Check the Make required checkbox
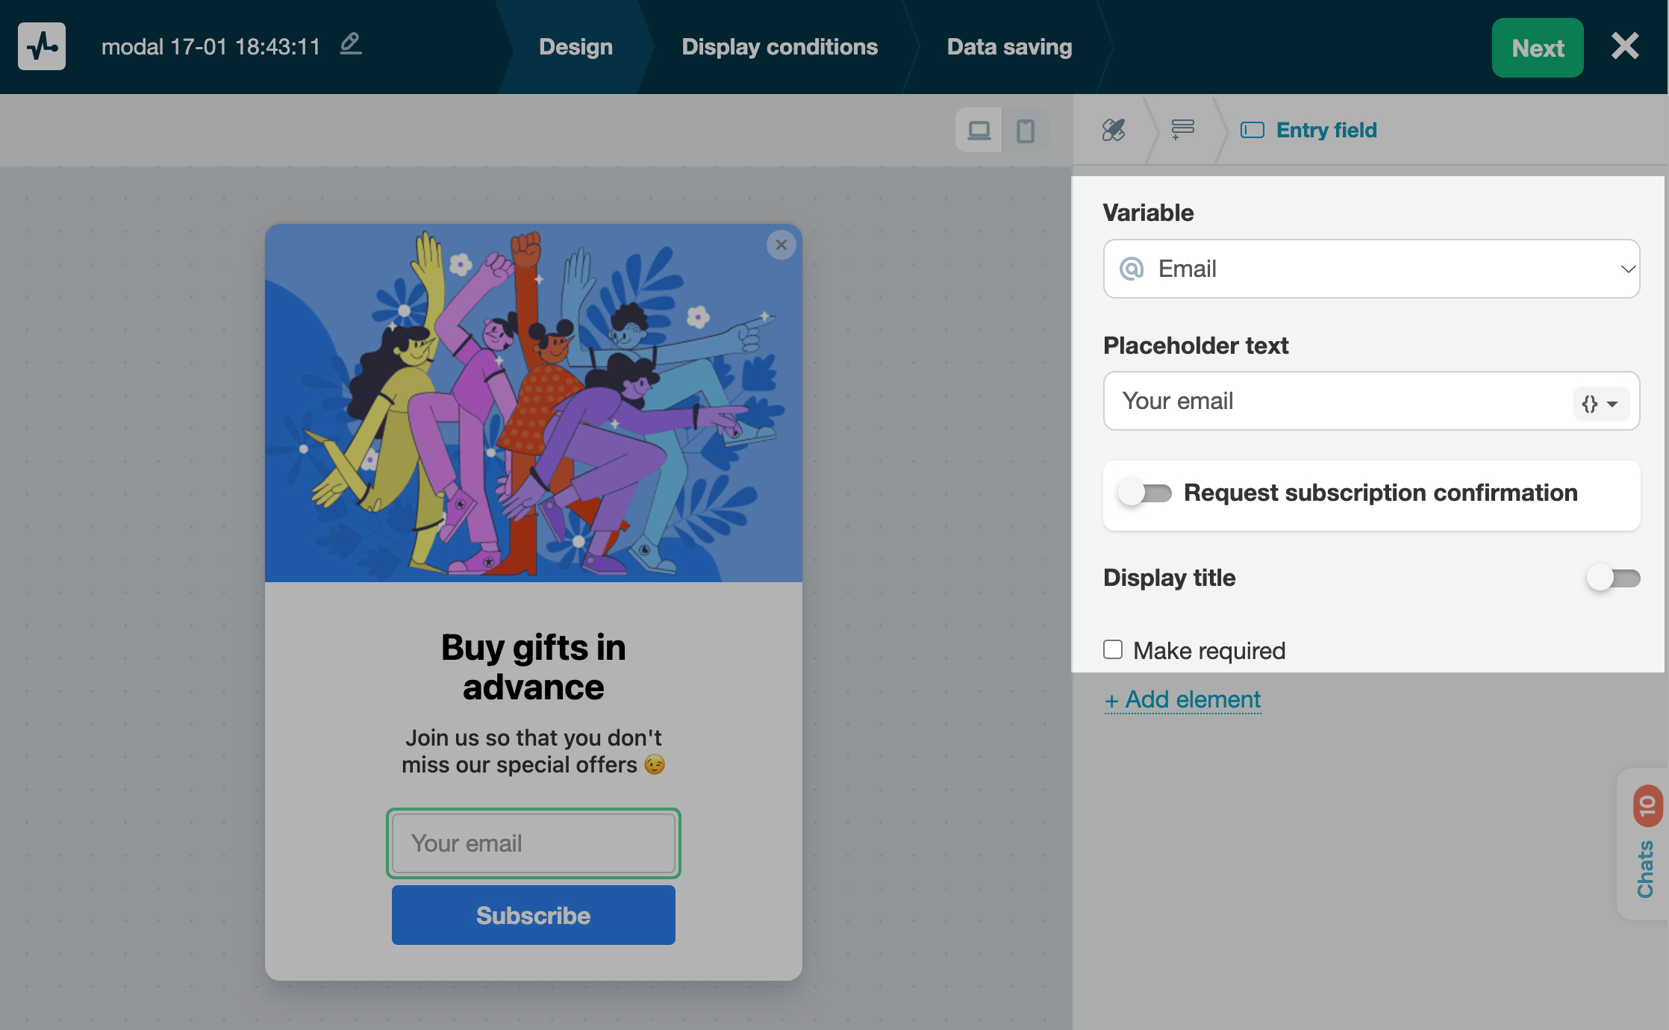The image size is (1669, 1030). tap(1113, 649)
